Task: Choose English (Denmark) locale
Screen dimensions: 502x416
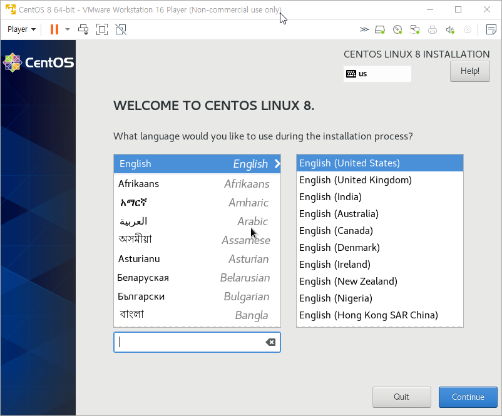Action: [x=380, y=248]
